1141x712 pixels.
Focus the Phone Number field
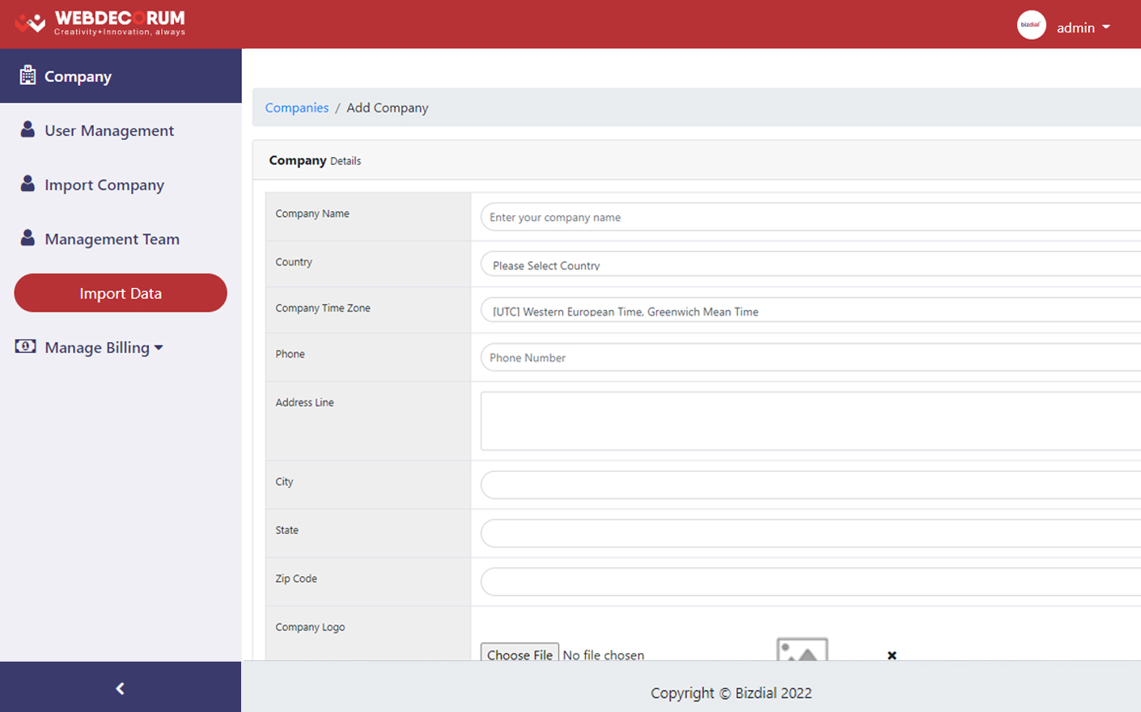click(x=811, y=357)
